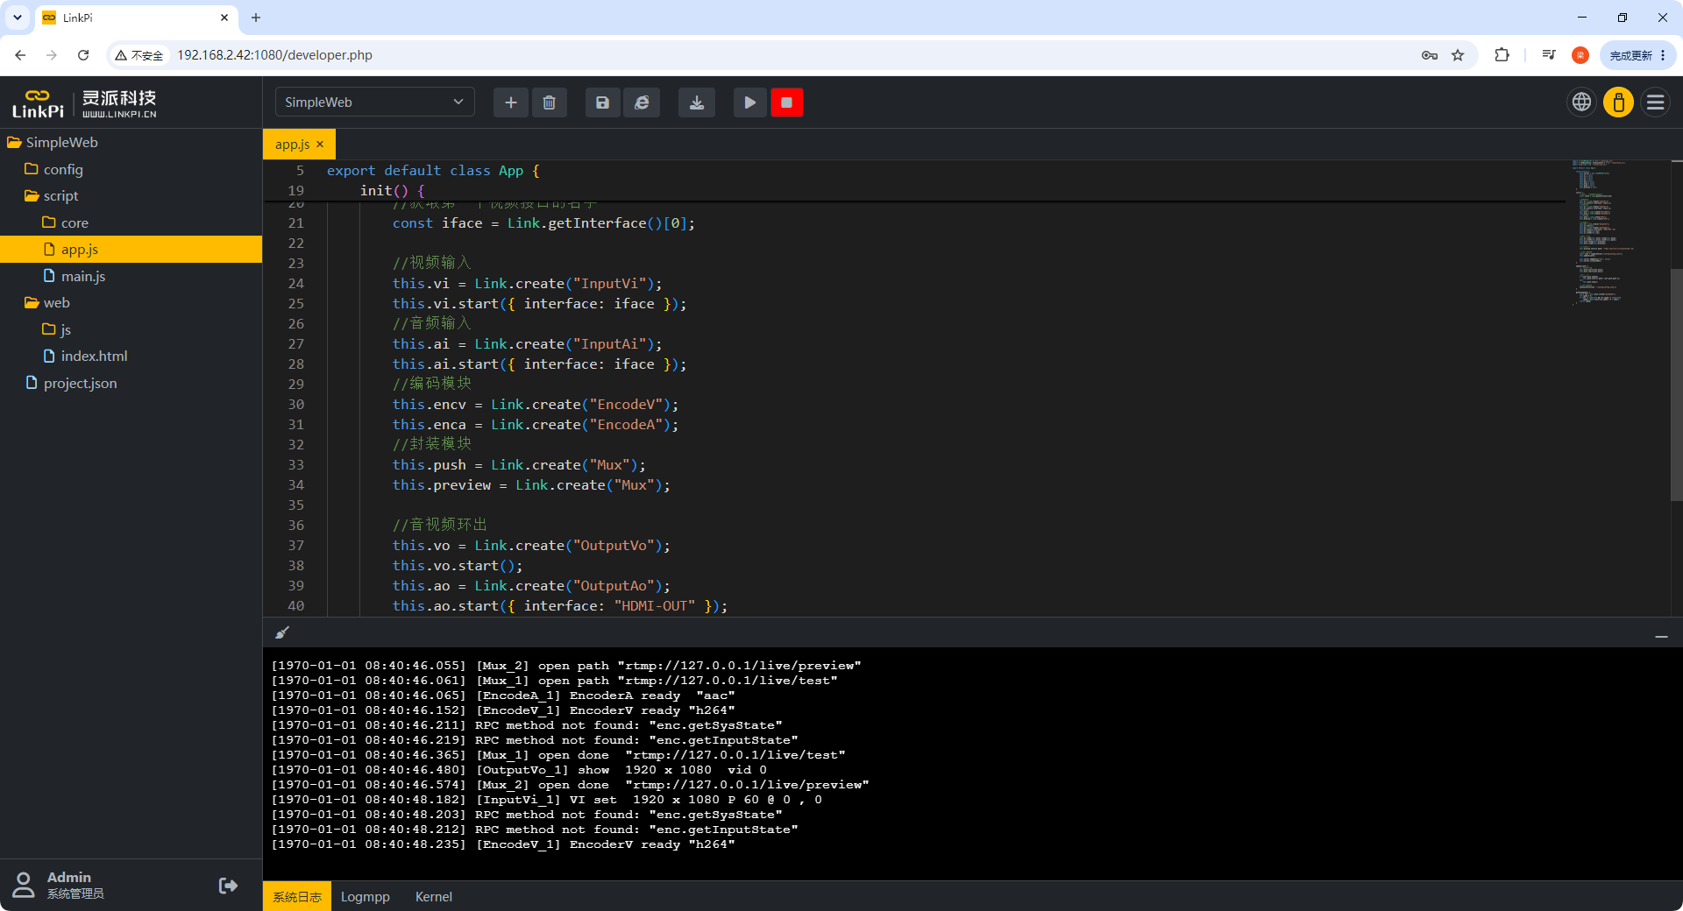Screen dimensions: 1683x911
Task: Switch to the Kernel log tab
Action: coord(434,896)
